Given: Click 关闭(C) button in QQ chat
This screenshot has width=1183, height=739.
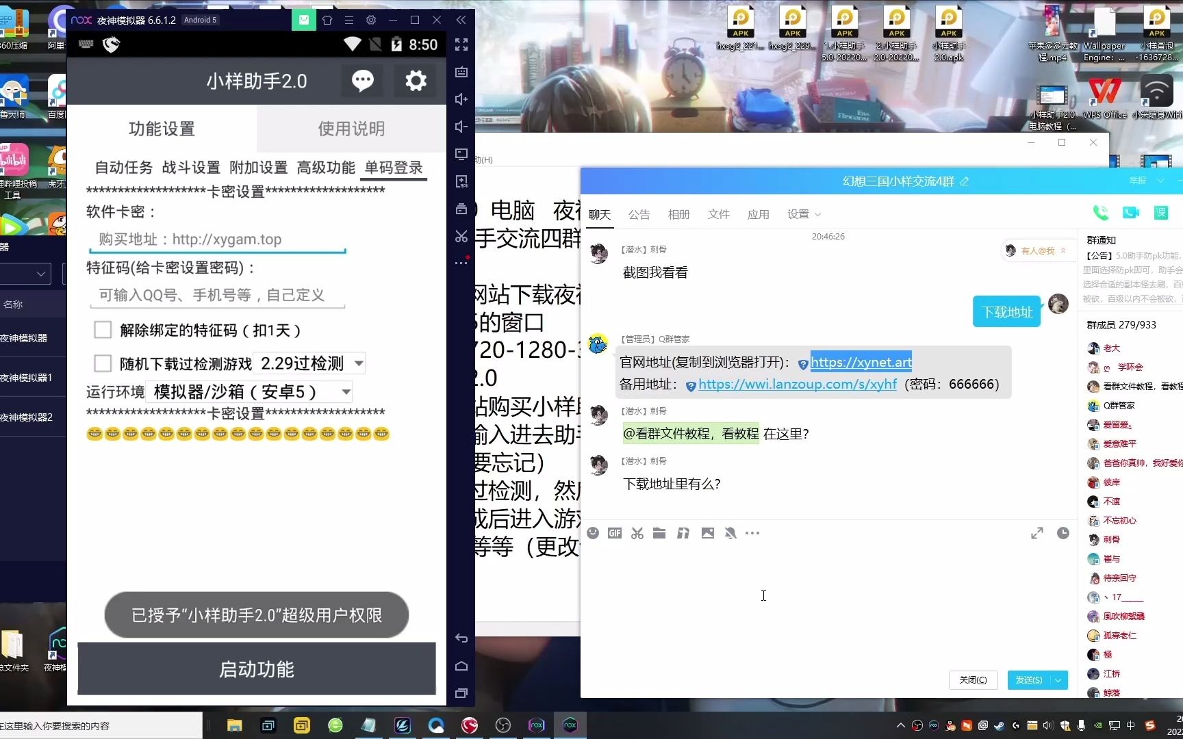Looking at the screenshot, I should click(973, 680).
